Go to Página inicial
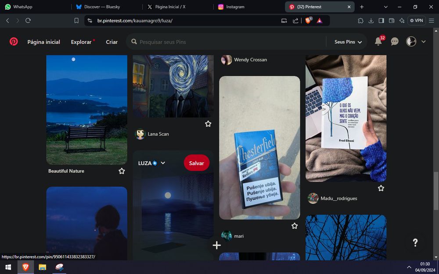Image resolution: width=439 pixels, height=274 pixels. [43, 42]
